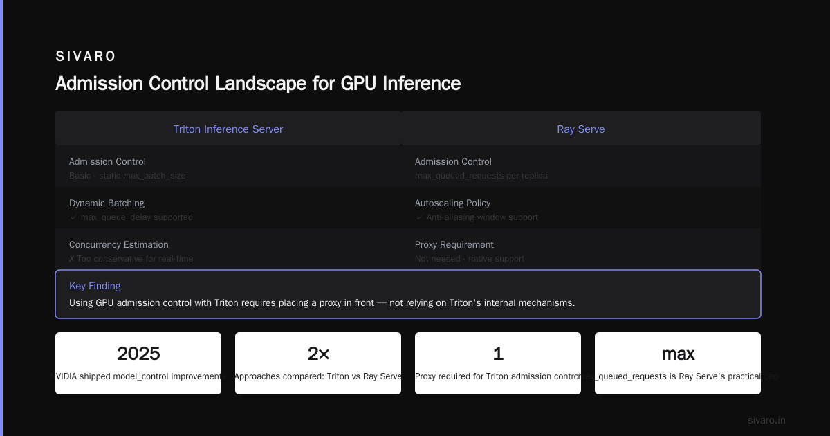Select the Autoscaling Policy row label
The width and height of the screenshot is (830, 436).
pyautogui.click(x=452, y=203)
